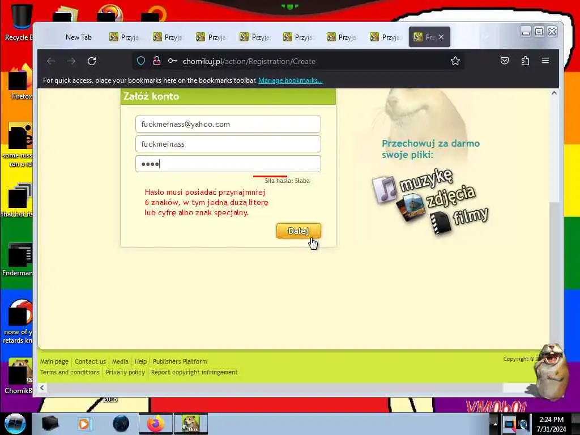Focus the password field
This screenshot has height=435, width=580.
pyautogui.click(x=228, y=164)
